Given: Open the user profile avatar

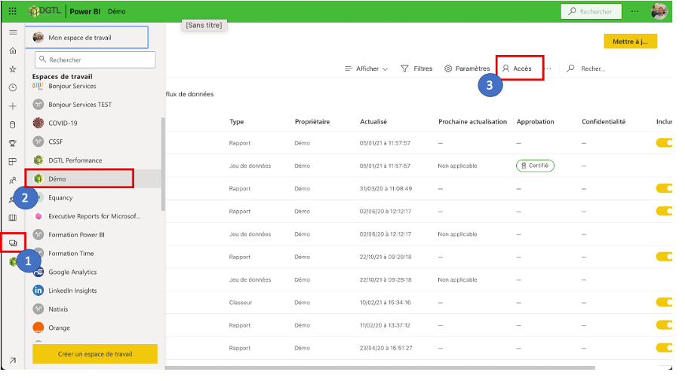Looking at the screenshot, I should [659, 11].
